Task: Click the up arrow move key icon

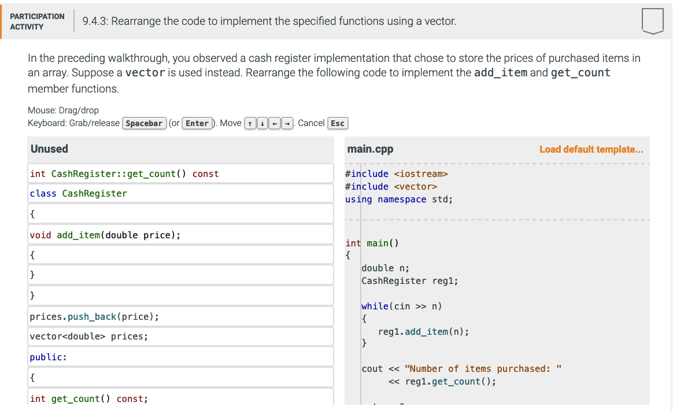Action: point(250,123)
